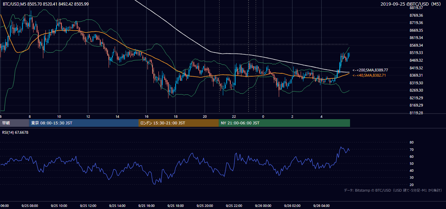The height and width of the screenshot is (209, 446).
Task: Select the 早朝 session bar
Action: point(15,123)
